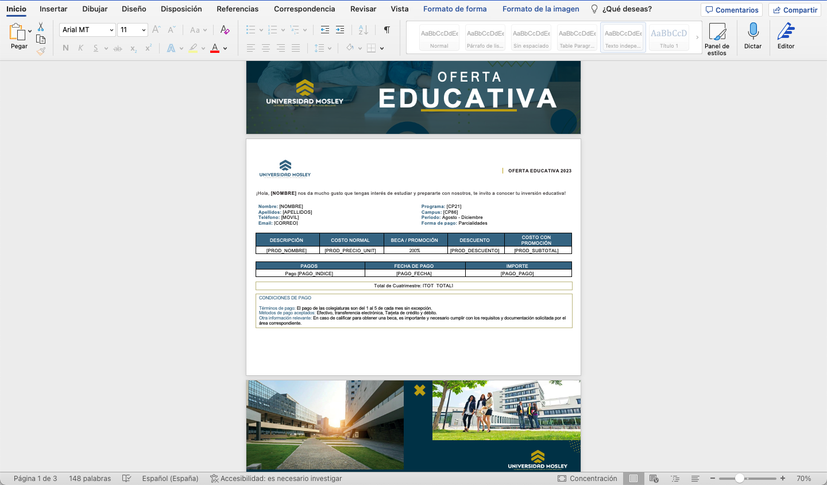The width and height of the screenshot is (827, 485).
Task: Clear all formatting with the eraser A icon
Action: coord(225,30)
